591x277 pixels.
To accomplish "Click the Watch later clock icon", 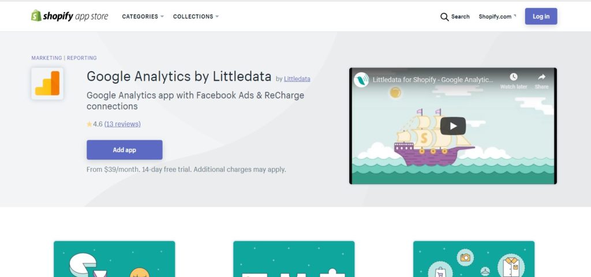I will [x=513, y=77].
